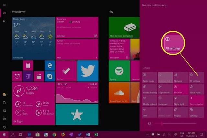Collapse the quick actions panel
Viewport: 207px width, 138px height.
146,68
